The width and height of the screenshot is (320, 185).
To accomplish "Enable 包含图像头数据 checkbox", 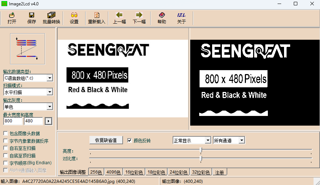I will 5,133.
